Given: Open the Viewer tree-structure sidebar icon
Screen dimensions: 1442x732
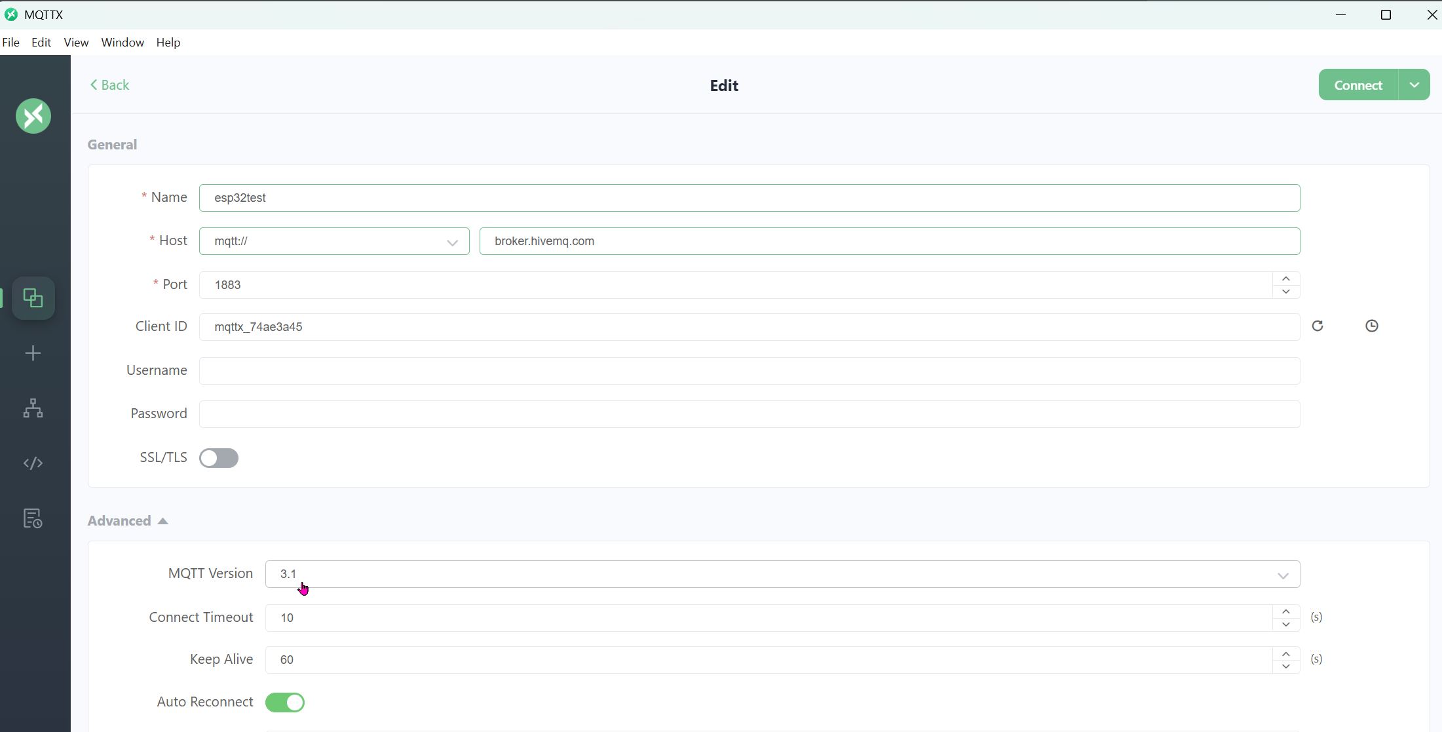Looking at the screenshot, I should point(33,408).
